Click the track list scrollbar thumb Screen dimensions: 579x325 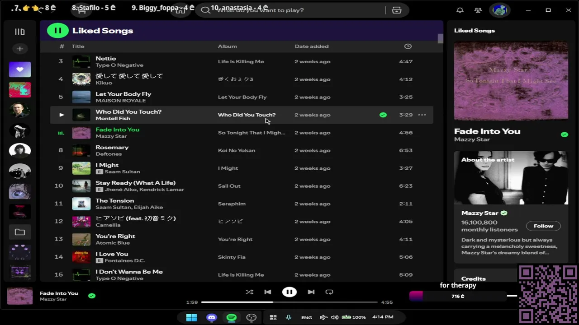[x=440, y=39]
